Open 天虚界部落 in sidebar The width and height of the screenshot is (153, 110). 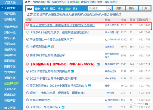pos(11,27)
